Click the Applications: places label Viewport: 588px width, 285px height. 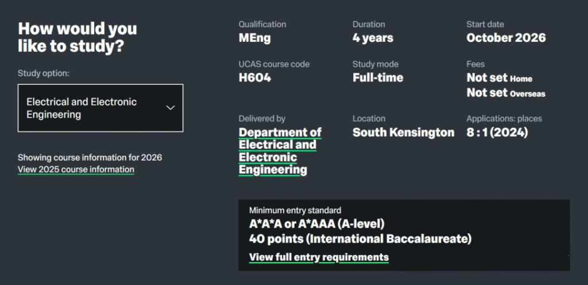pyautogui.click(x=504, y=119)
